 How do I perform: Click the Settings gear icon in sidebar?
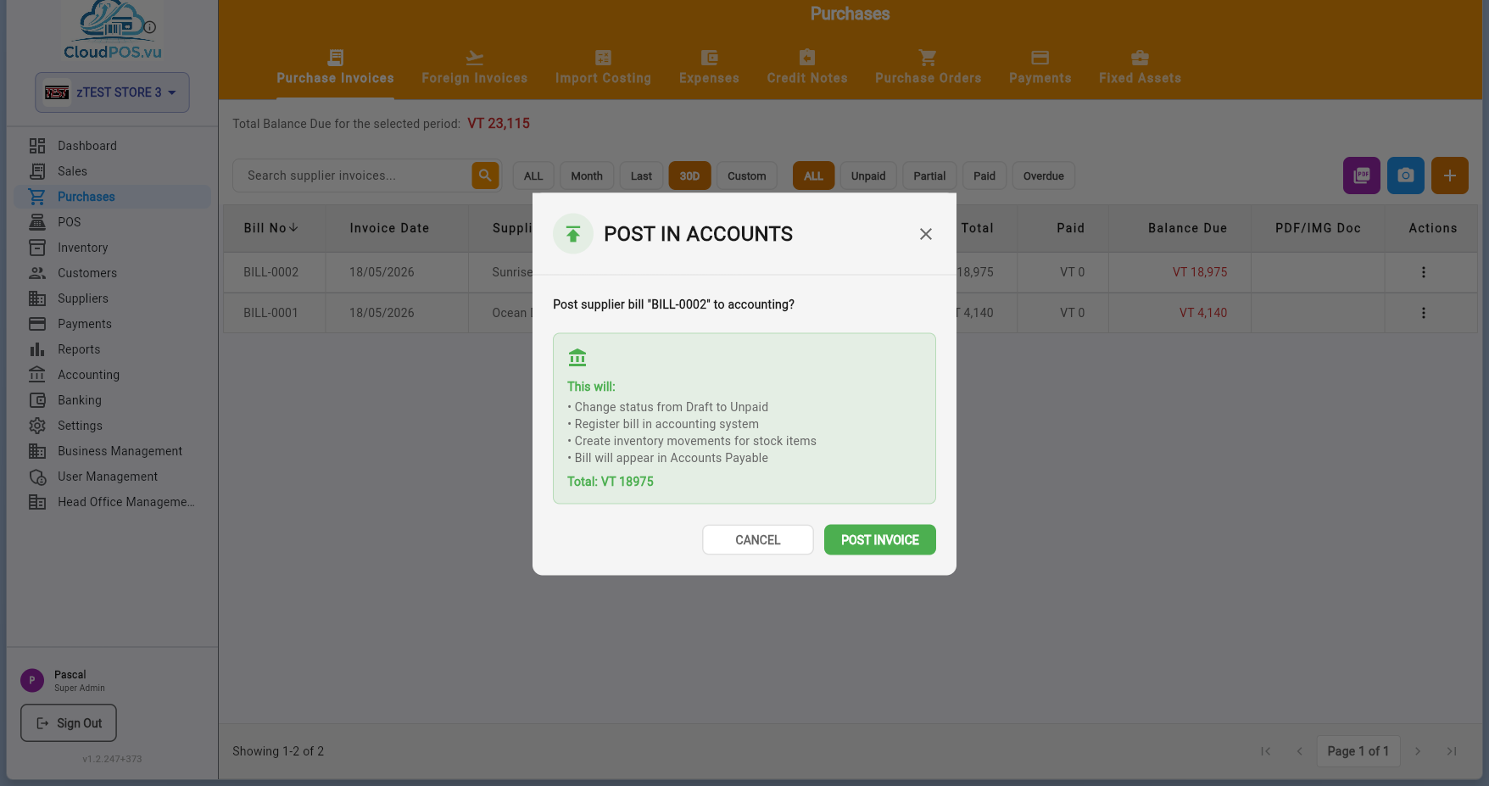point(37,426)
